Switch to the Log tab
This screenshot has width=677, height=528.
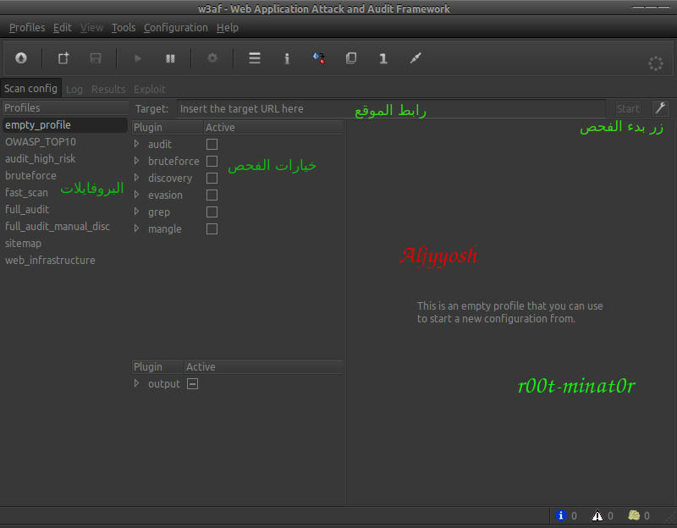(x=74, y=90)
